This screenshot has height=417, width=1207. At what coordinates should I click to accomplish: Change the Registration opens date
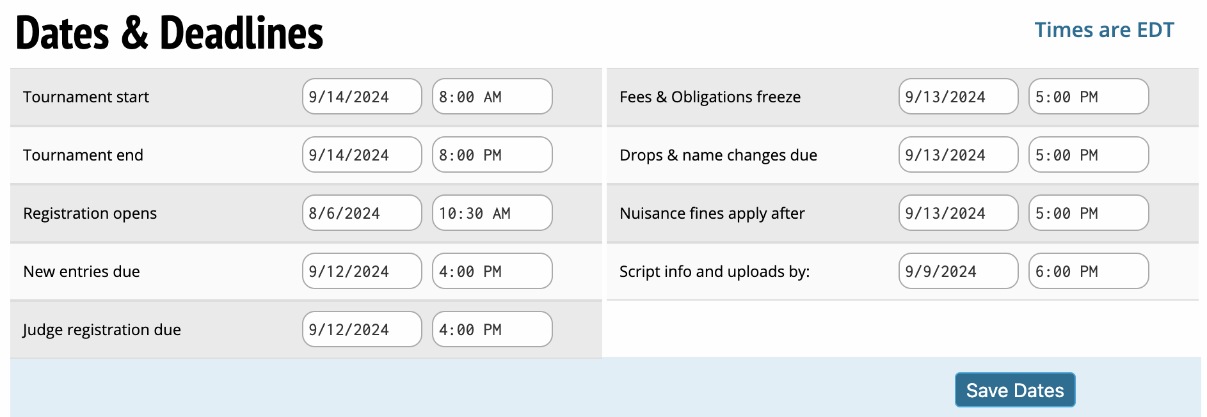[362, 213]
